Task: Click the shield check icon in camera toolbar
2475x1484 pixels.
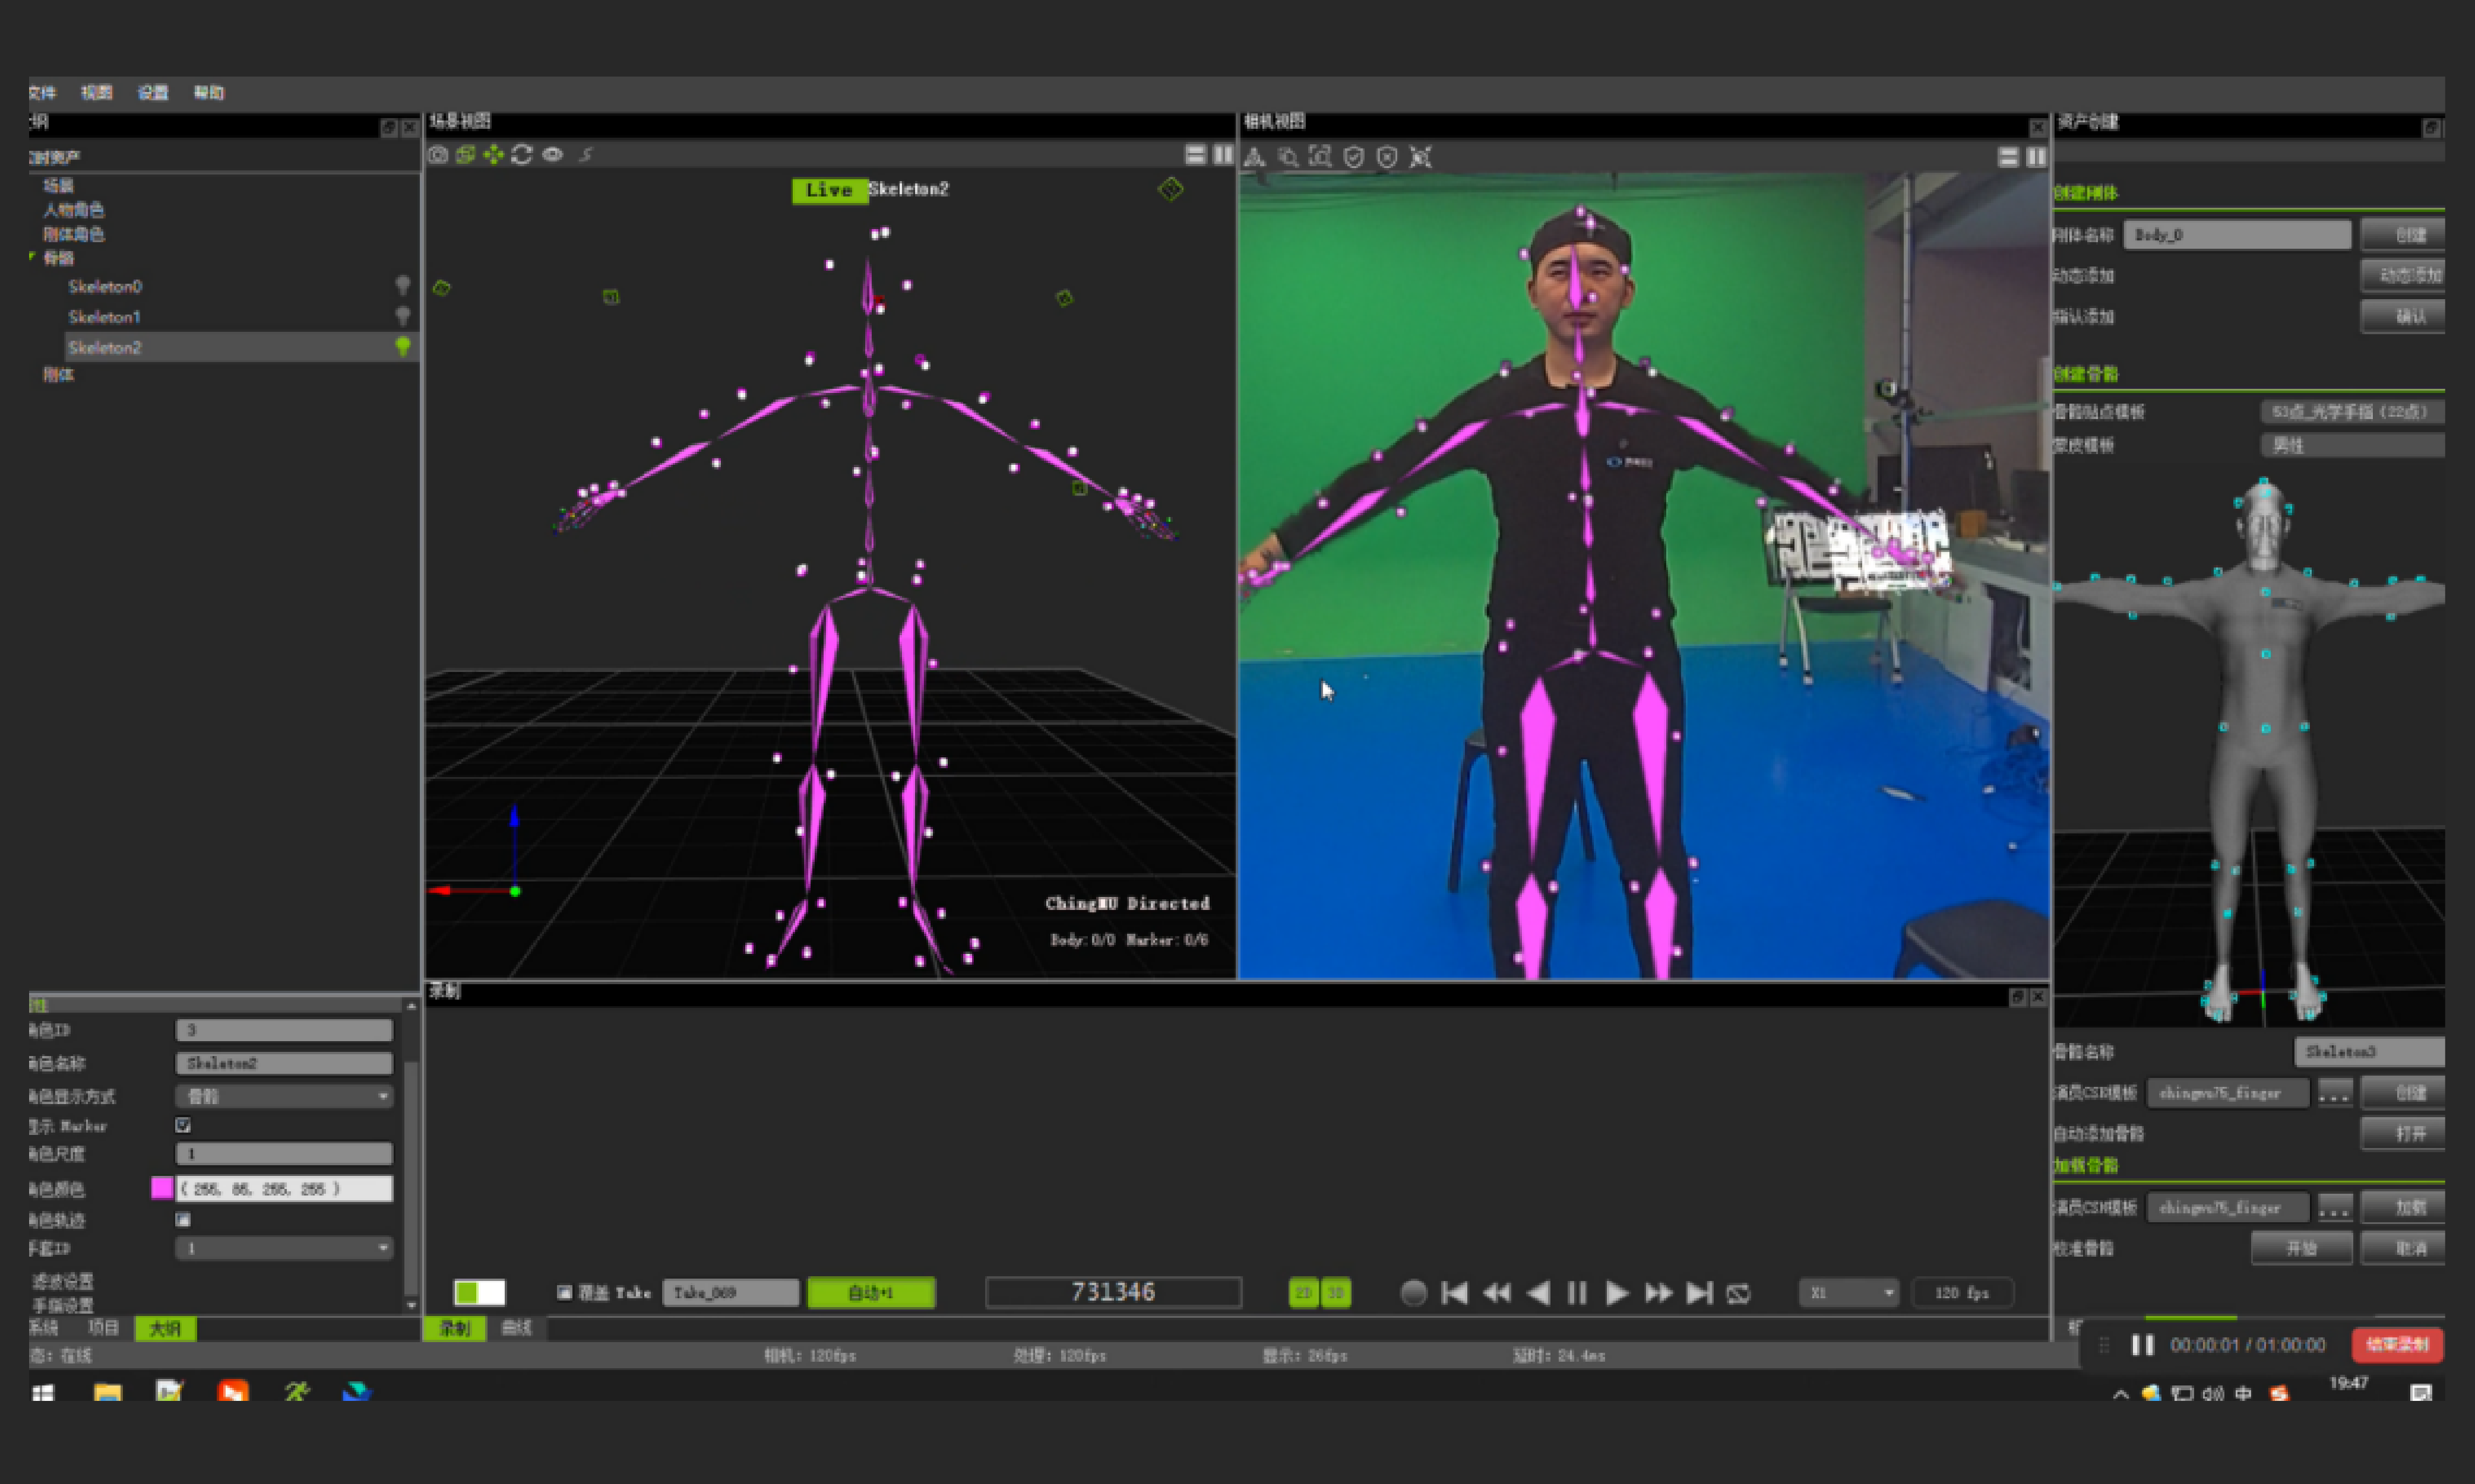Action: [1353, 157]
